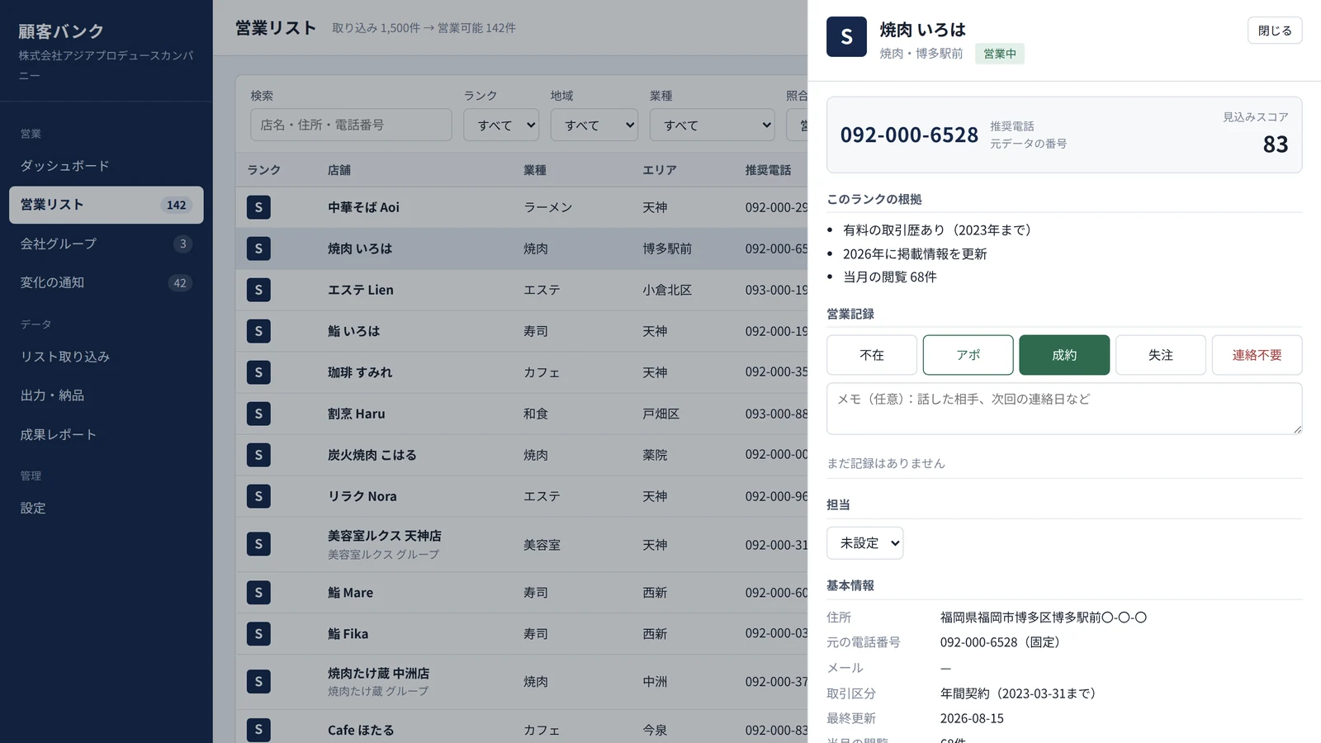
Task: Click the 店名・住所・電話番号 search field
Action: pos(351,125)
